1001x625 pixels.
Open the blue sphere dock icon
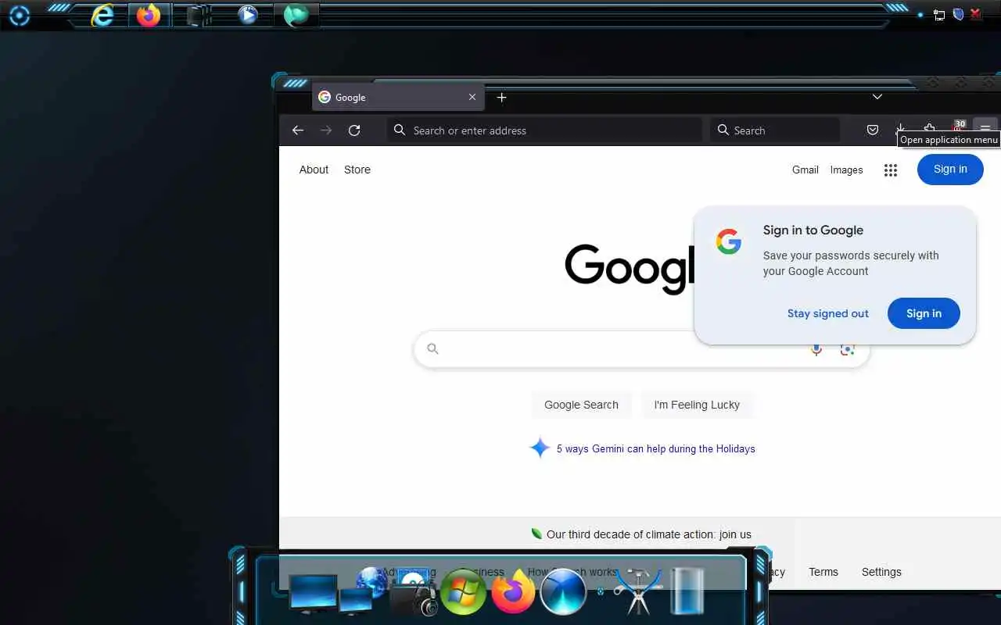coord(563,592)
